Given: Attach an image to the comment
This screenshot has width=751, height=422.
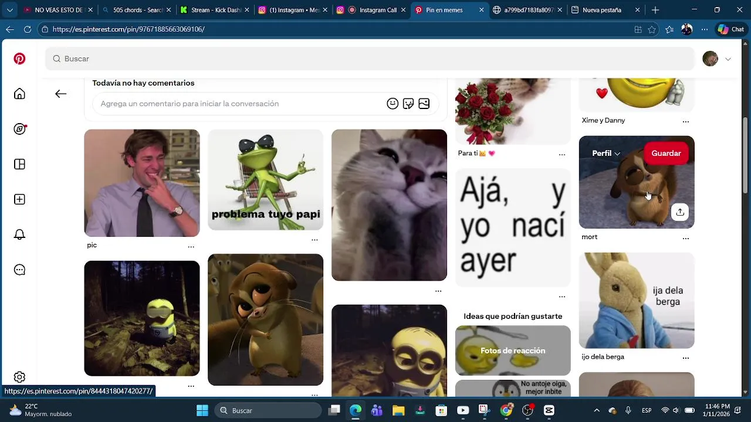Looking at the screenshot, I should click(x=424, y=104).
